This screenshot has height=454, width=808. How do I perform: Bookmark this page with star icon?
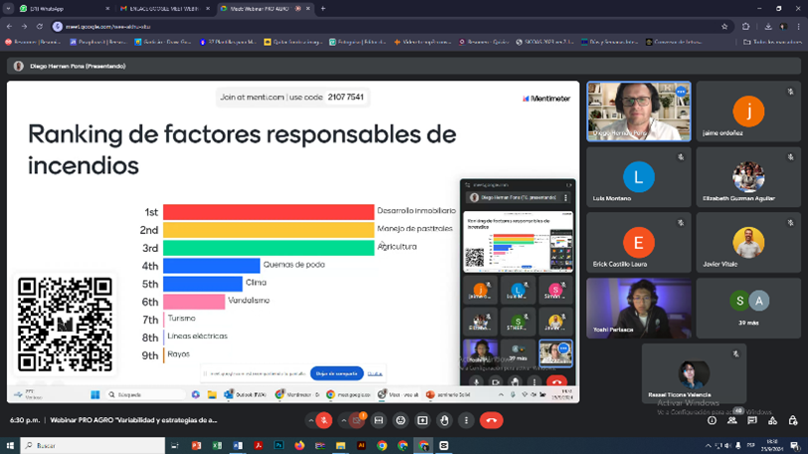[x=724, y=26]
